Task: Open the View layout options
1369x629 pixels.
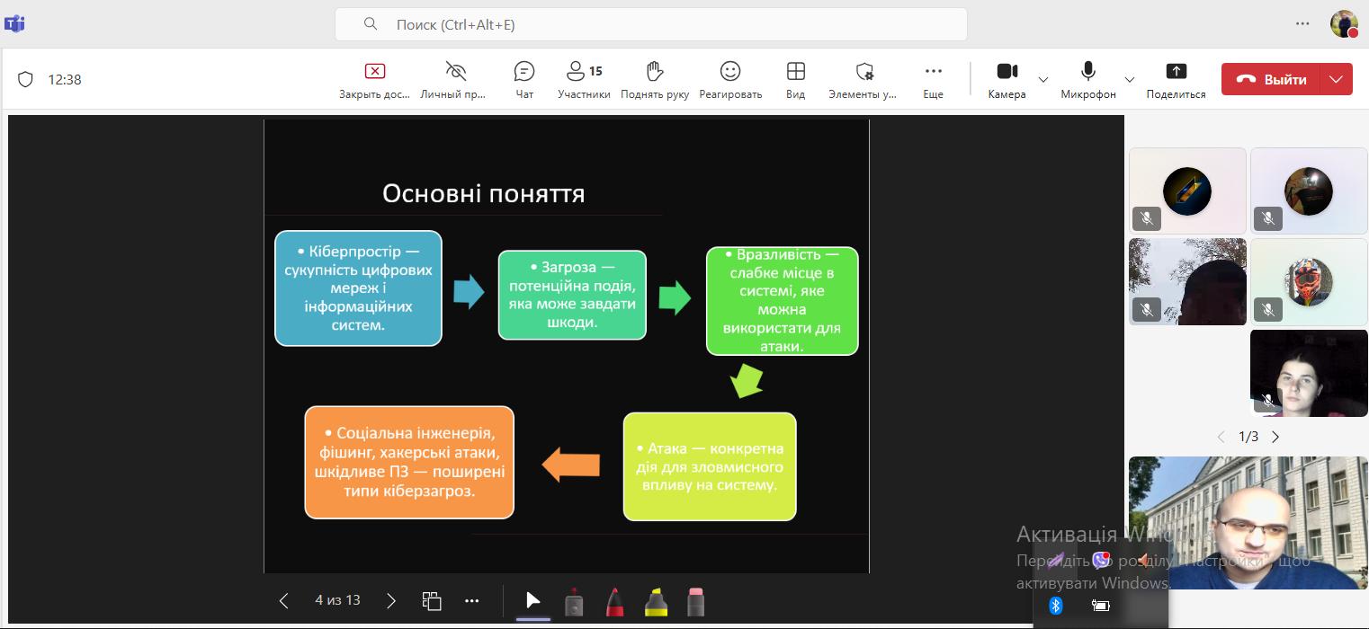Action: pos(795,79)
